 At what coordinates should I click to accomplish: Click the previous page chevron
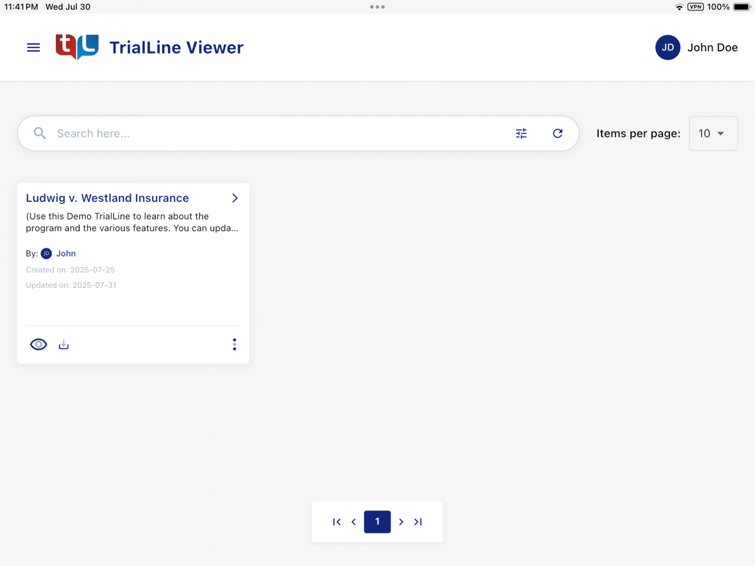(353, 522)
